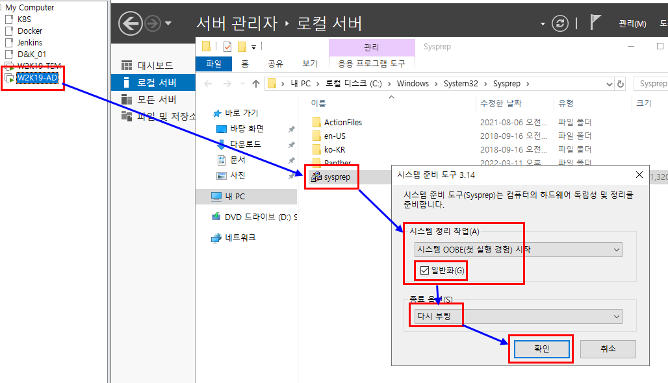Select 대시보드 in Server Manager sidebar
Viewport: 668px width, 383px height.
tap(155, 66)
